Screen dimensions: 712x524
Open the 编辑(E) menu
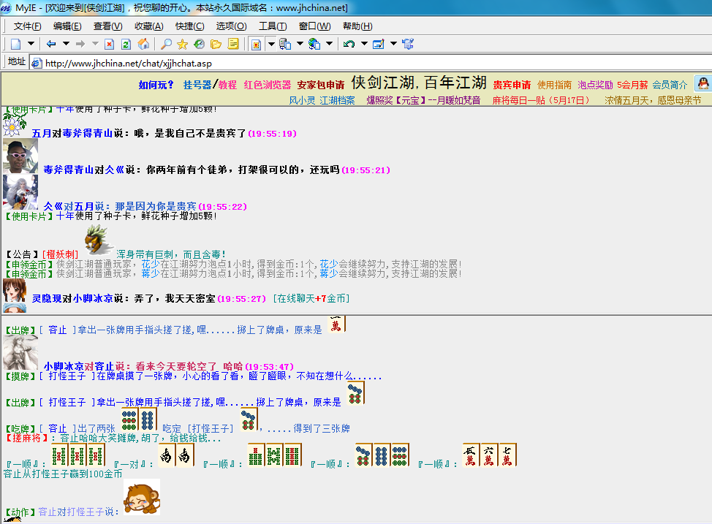(67, 26)
